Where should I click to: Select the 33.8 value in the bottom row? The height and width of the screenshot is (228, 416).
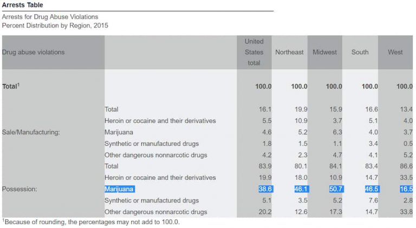click(405, 212)
